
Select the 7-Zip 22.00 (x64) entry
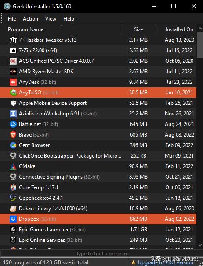click(98, 50)
